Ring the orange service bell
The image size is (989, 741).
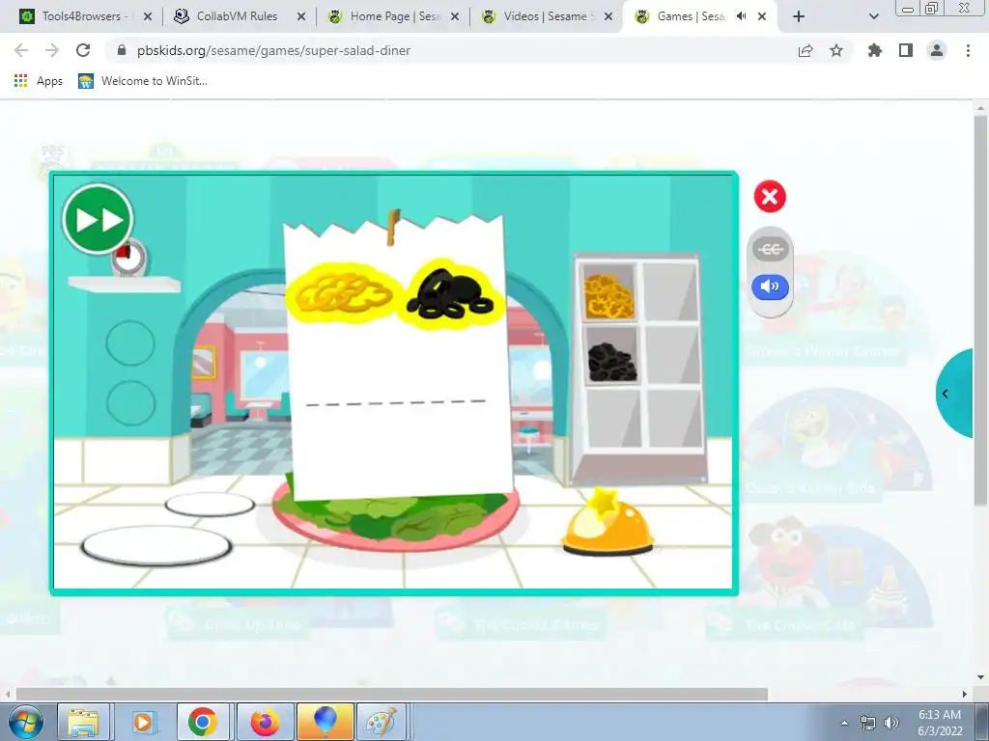[607, 522]
